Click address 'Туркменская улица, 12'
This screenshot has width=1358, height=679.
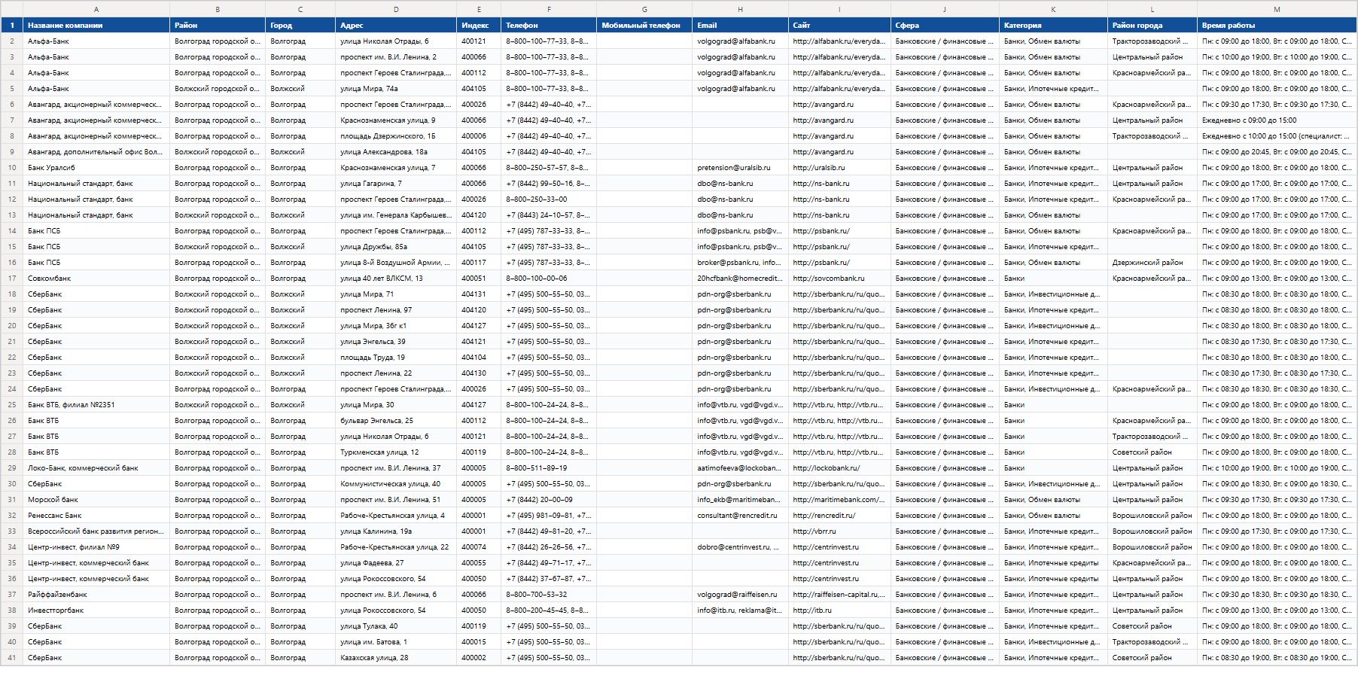(x=396, y=452)
